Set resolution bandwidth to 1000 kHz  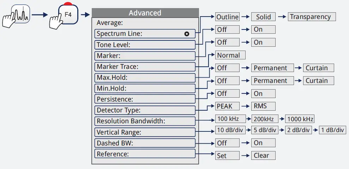coord(300,119)
